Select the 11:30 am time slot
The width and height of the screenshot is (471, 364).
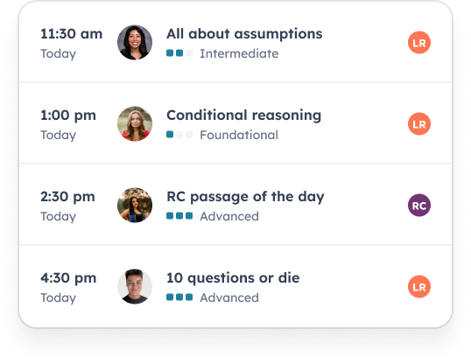point(72,34)
